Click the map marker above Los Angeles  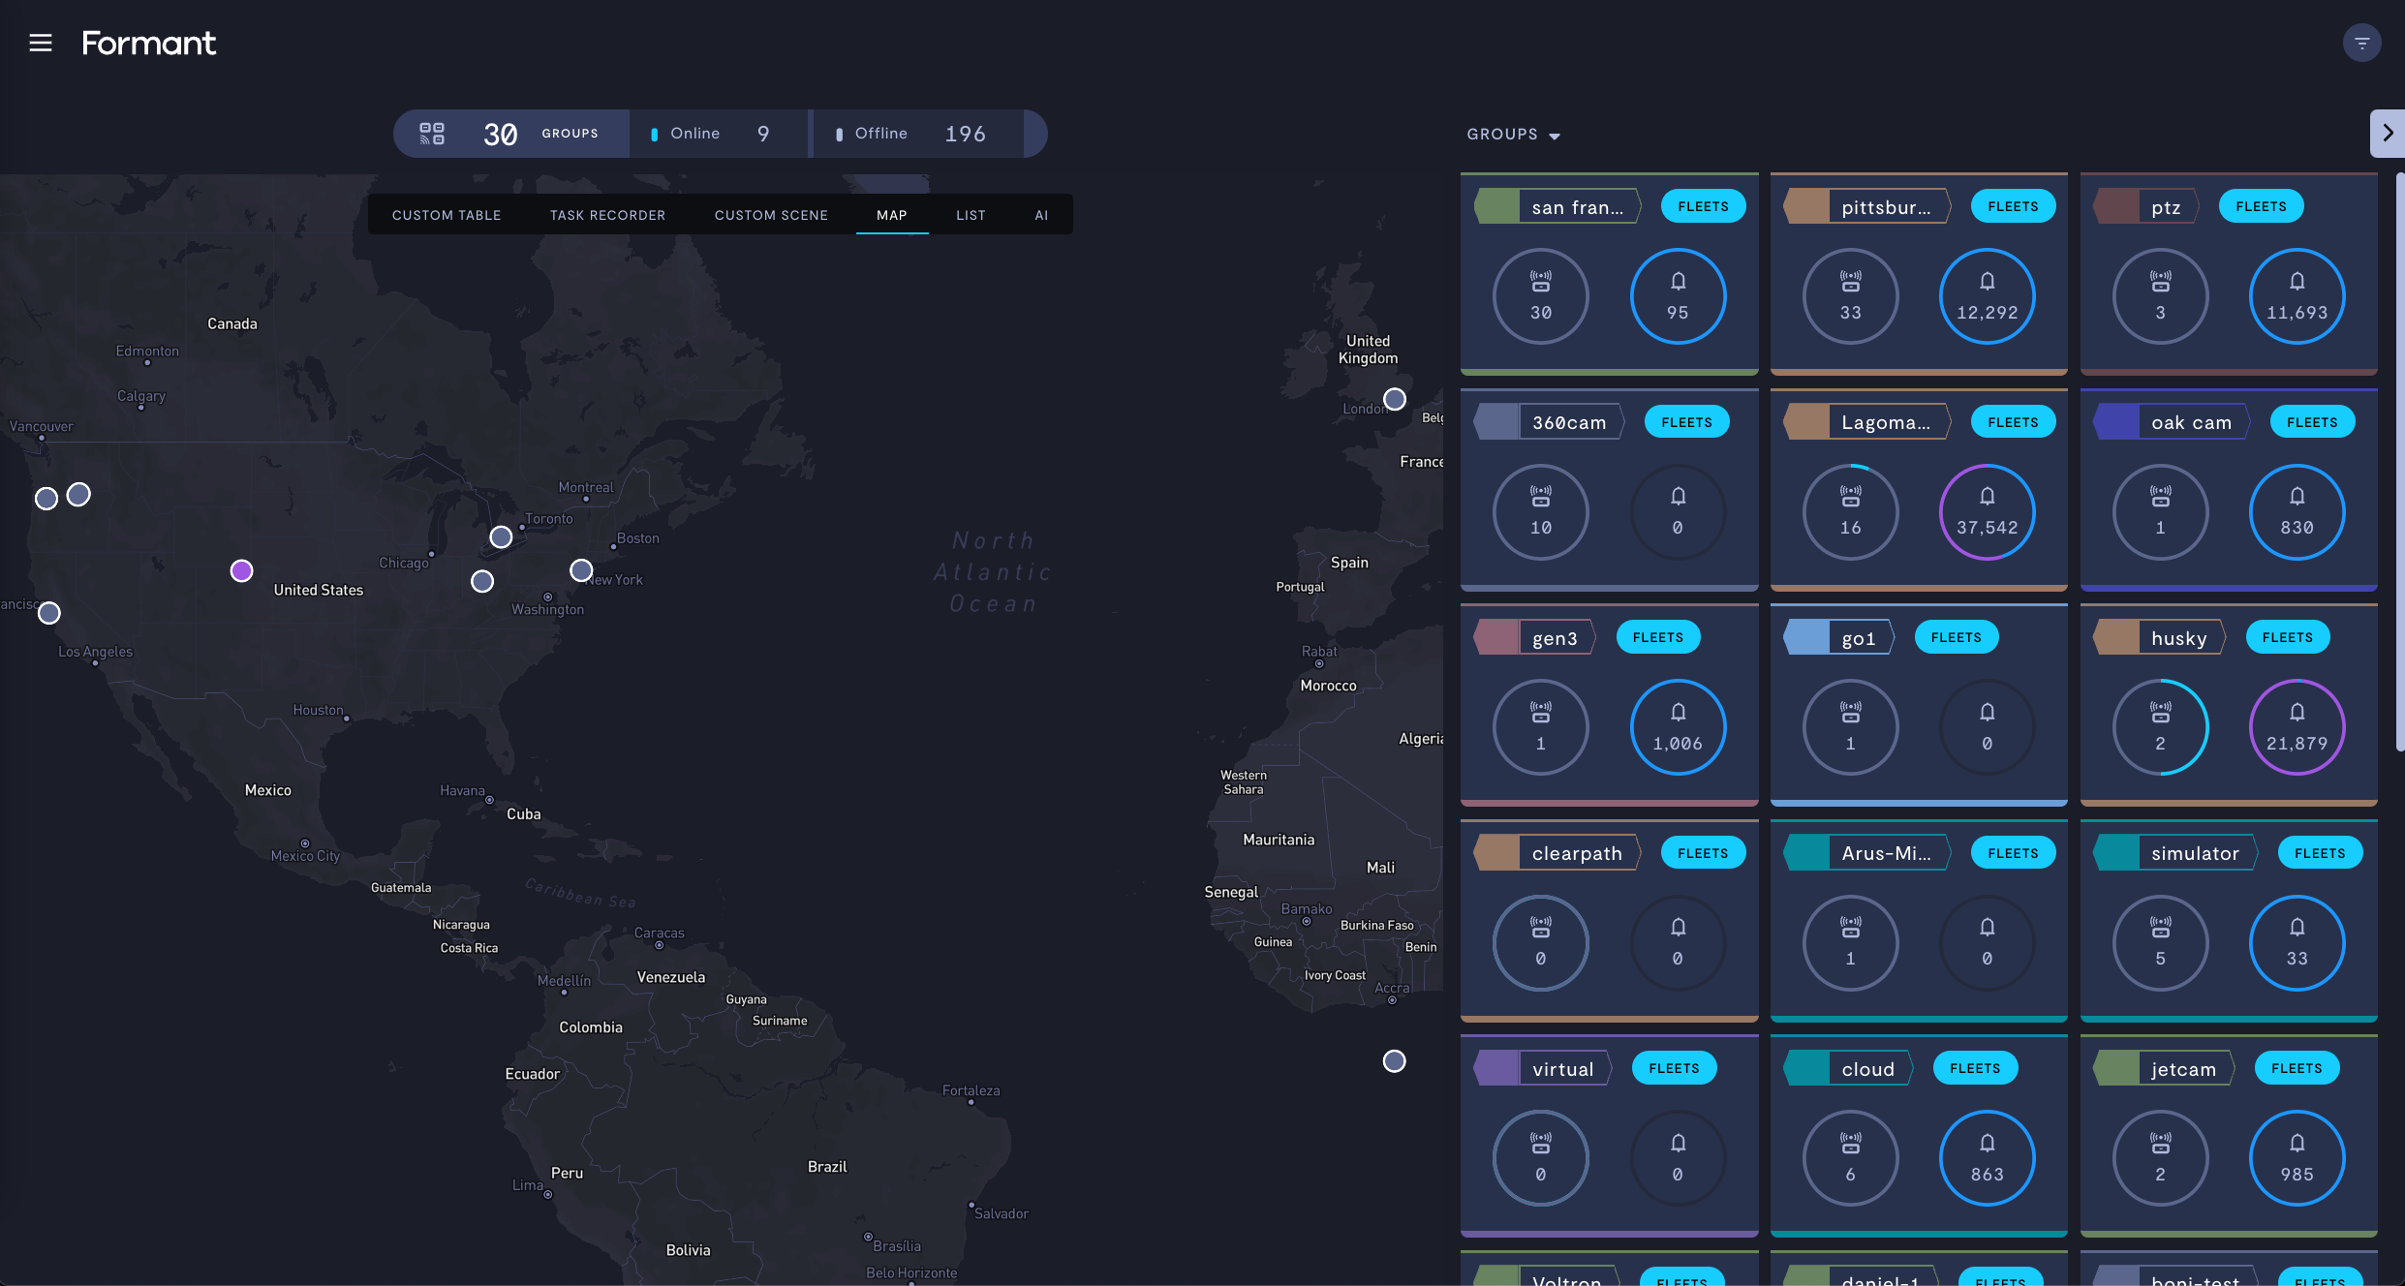click(49, 613)
